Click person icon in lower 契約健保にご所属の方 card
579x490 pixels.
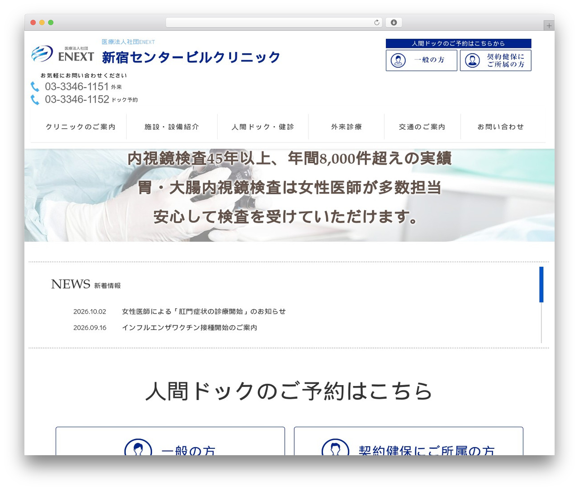pos(335,447)
